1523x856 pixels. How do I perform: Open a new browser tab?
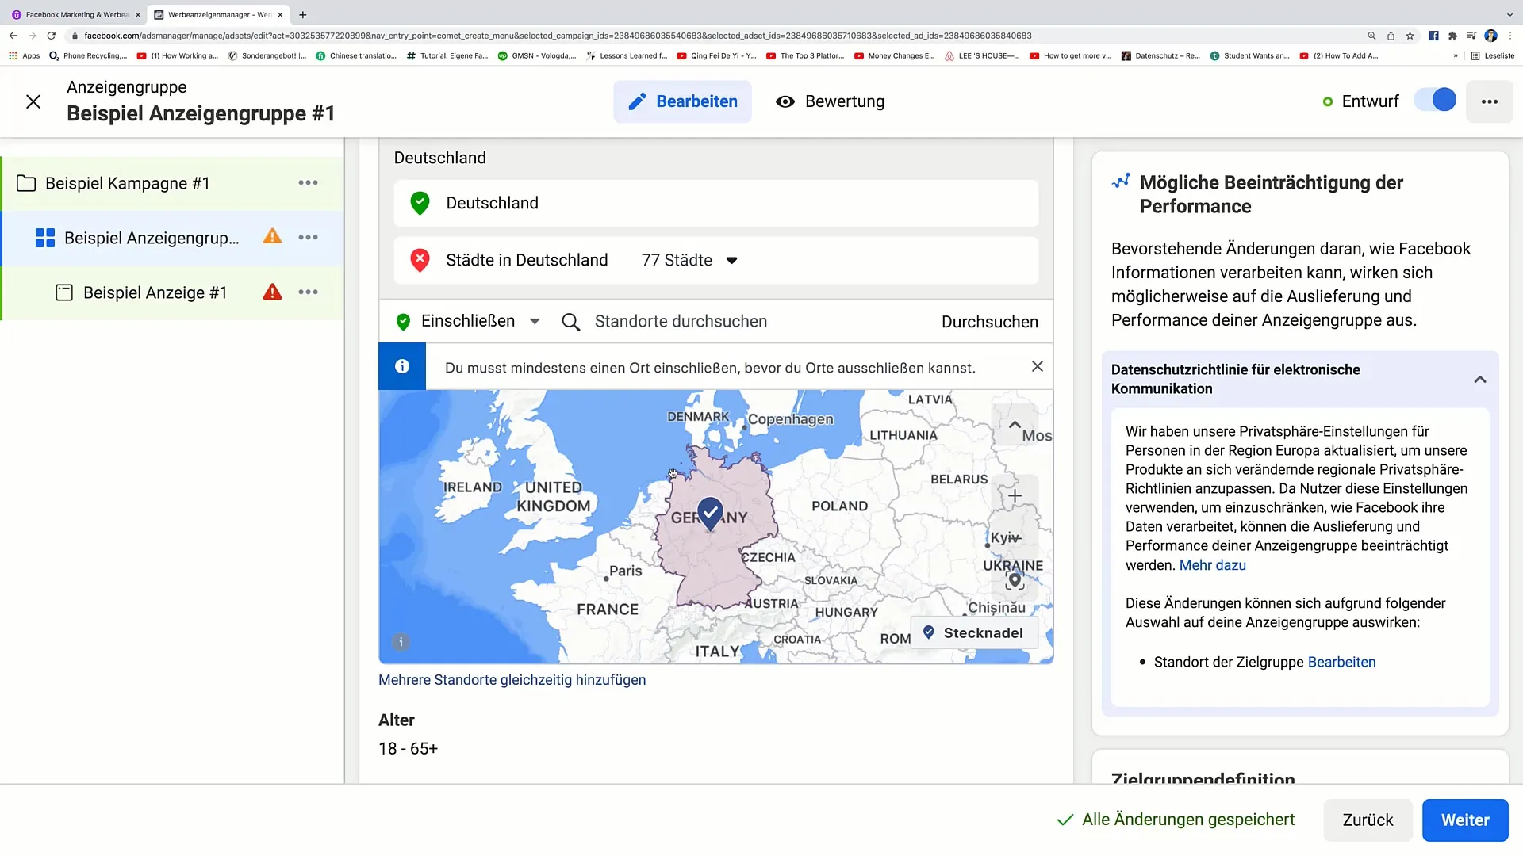click(302, 14)
